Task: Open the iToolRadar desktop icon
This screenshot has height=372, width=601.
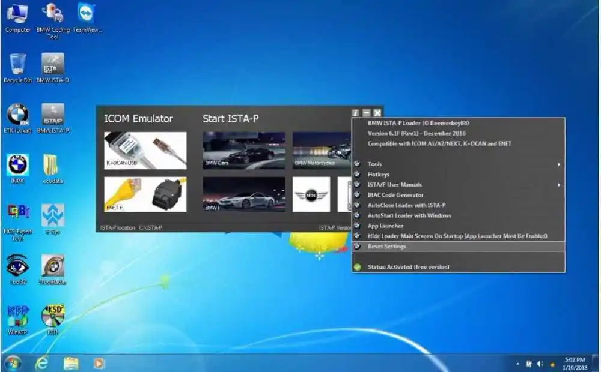Action: click(x=53, y=270)
